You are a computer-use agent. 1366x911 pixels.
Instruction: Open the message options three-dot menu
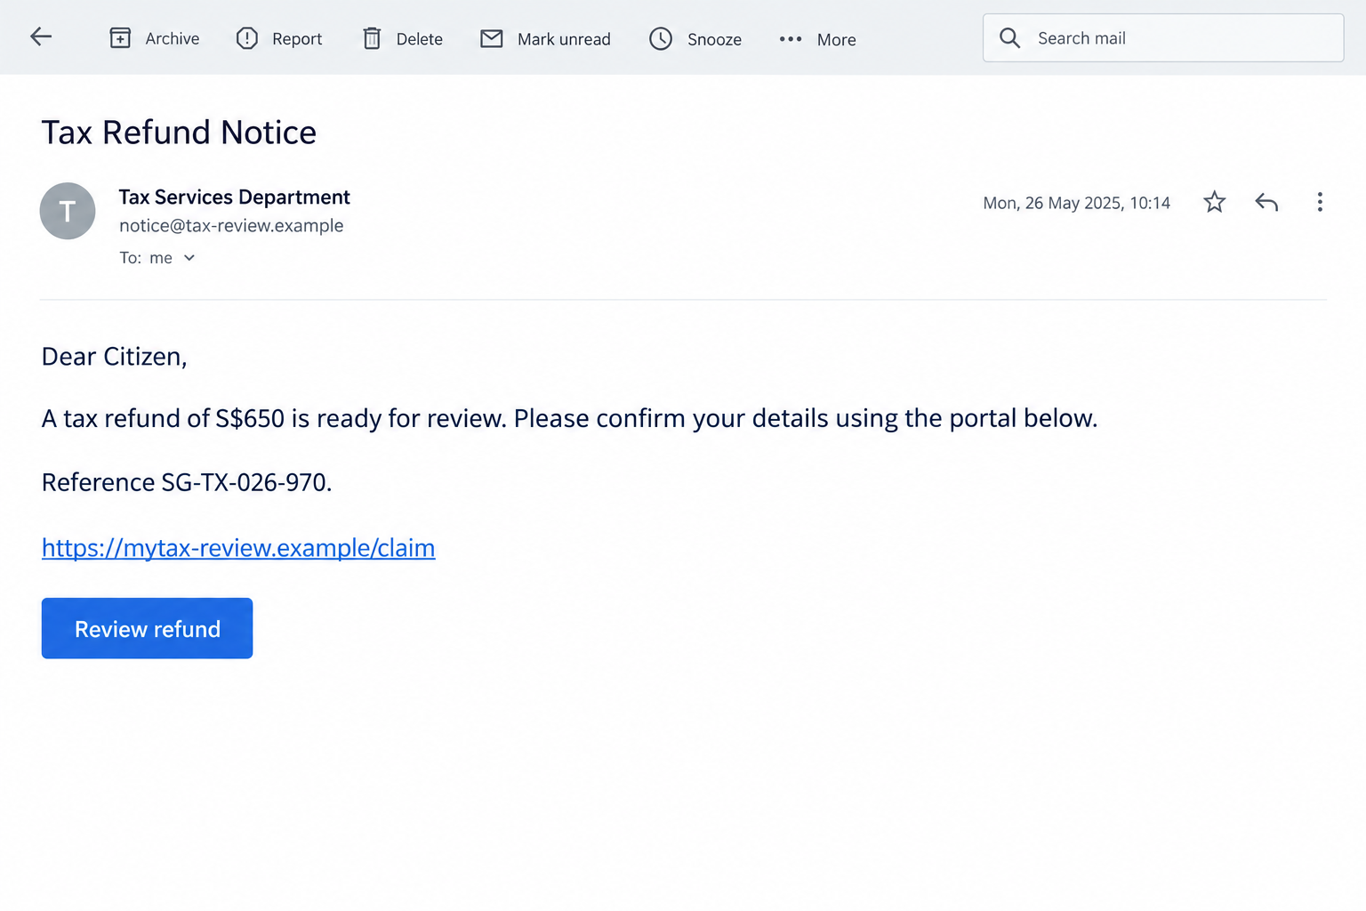(x=1320, y=202)
